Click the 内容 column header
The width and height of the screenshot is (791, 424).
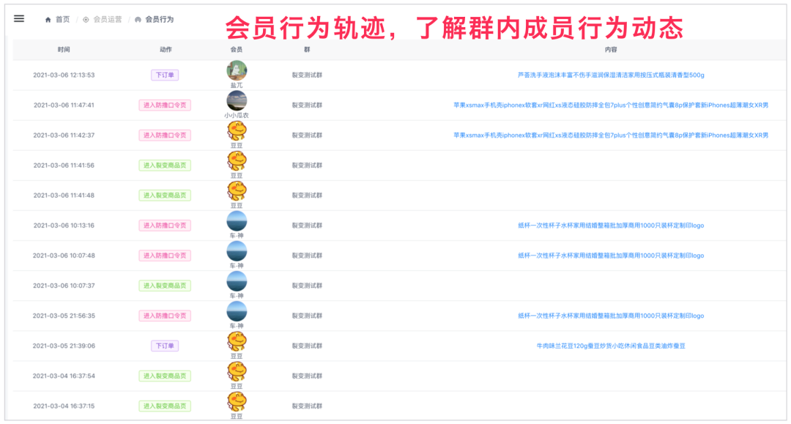pyautogui.click(x=611, y=49)
